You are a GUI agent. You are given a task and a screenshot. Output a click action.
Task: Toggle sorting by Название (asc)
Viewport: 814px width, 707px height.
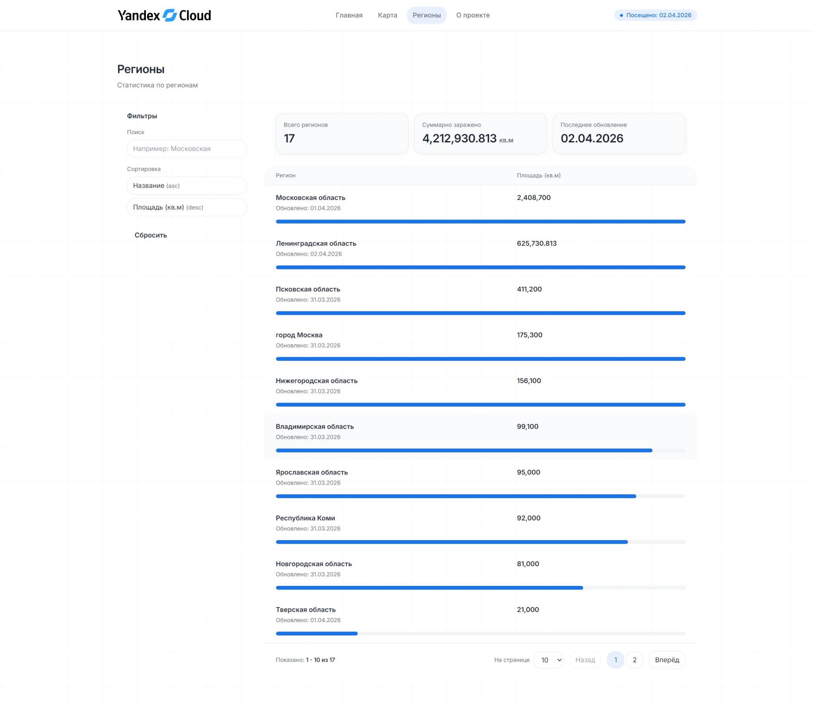pyautogui.click(x=187, y=186)
